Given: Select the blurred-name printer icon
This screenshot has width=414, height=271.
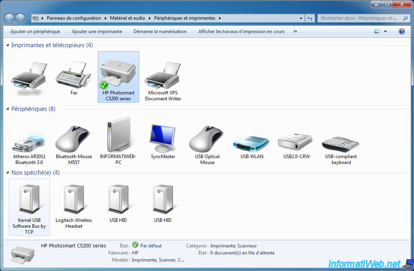Looking at the screenshot, I should click(29, 75).
